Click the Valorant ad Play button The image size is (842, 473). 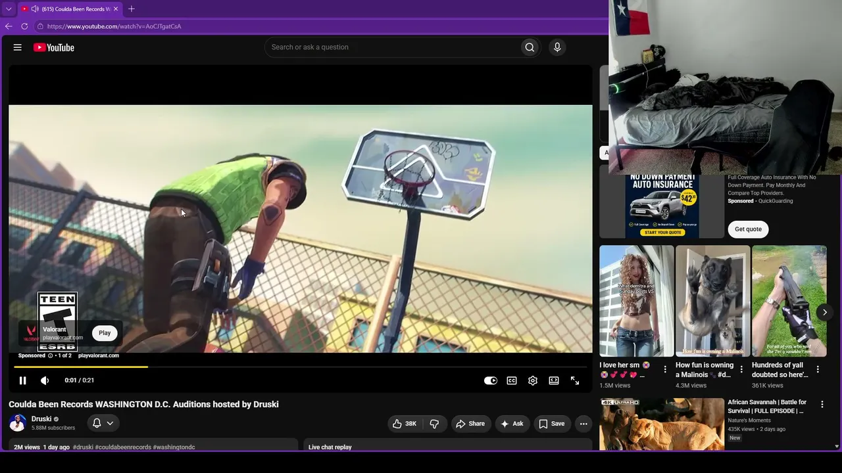click(105, 333)
